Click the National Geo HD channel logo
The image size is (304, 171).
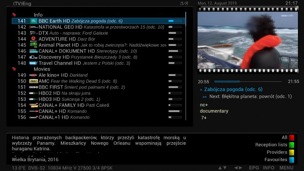33,27
